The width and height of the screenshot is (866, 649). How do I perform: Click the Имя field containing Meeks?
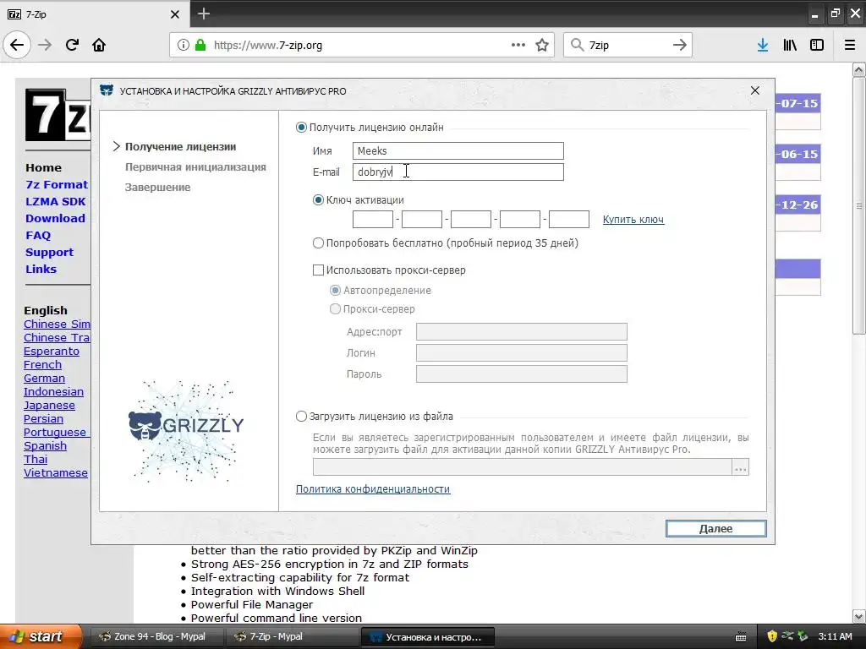[458, 150]
